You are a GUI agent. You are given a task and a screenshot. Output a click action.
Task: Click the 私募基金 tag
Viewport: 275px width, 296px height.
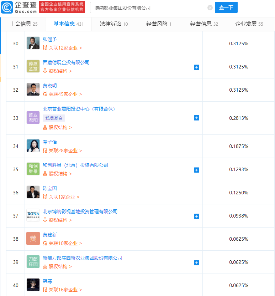54,118
